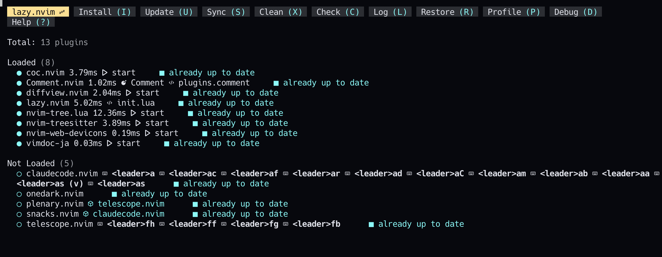The width and height of the screenshot is (662, 257).
Task: Expand the claudecode.nvim plugin entry
Action: click(x=62, y=174)
